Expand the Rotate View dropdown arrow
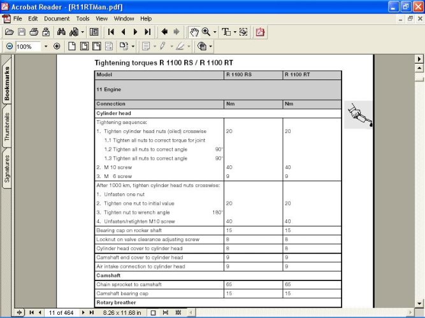Viewport: 425px width, 318px height. coord(133,46)
